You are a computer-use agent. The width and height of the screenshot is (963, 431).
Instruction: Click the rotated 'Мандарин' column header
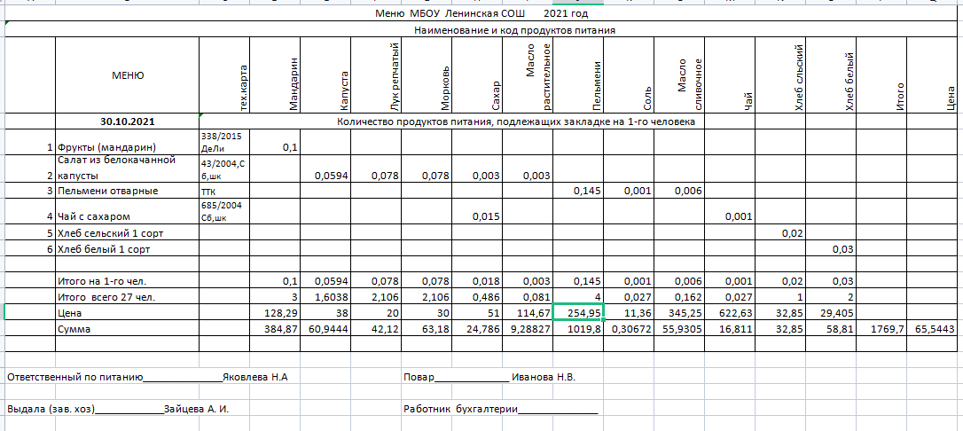coord(294,87)
